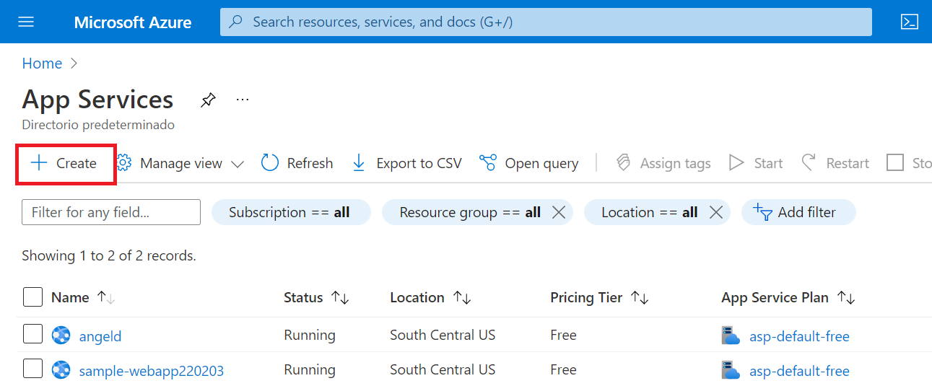Click the Refresh toolbar icon
Viewport: 932px width, 386px height.
pos(270,163)
